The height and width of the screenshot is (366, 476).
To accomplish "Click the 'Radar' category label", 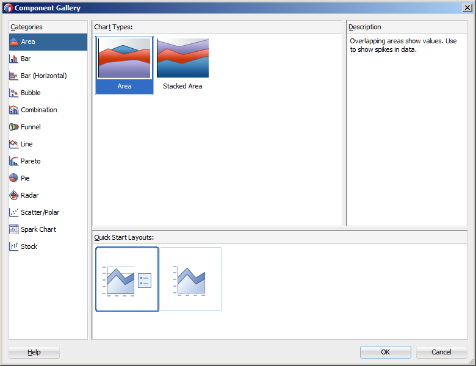I will pos(30,195).
